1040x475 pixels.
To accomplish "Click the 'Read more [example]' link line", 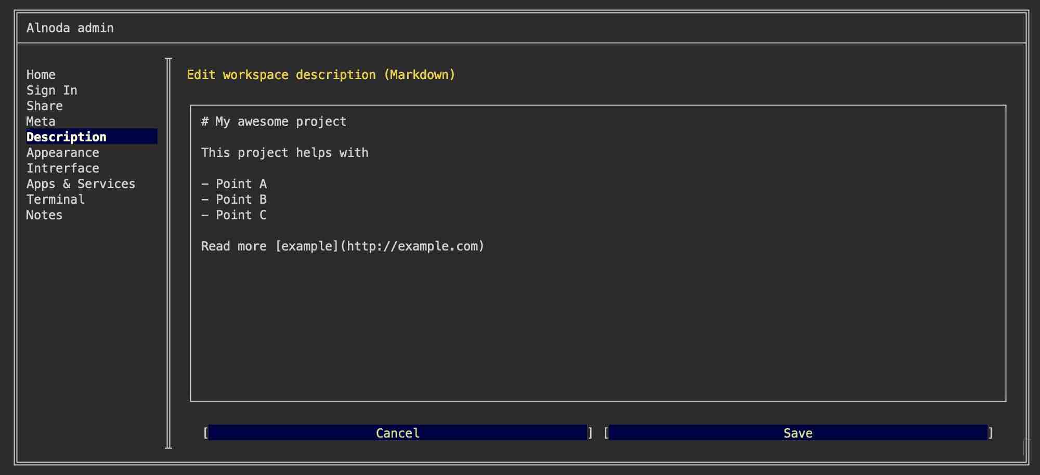I will pyautogui.click(x=343, y=246).
